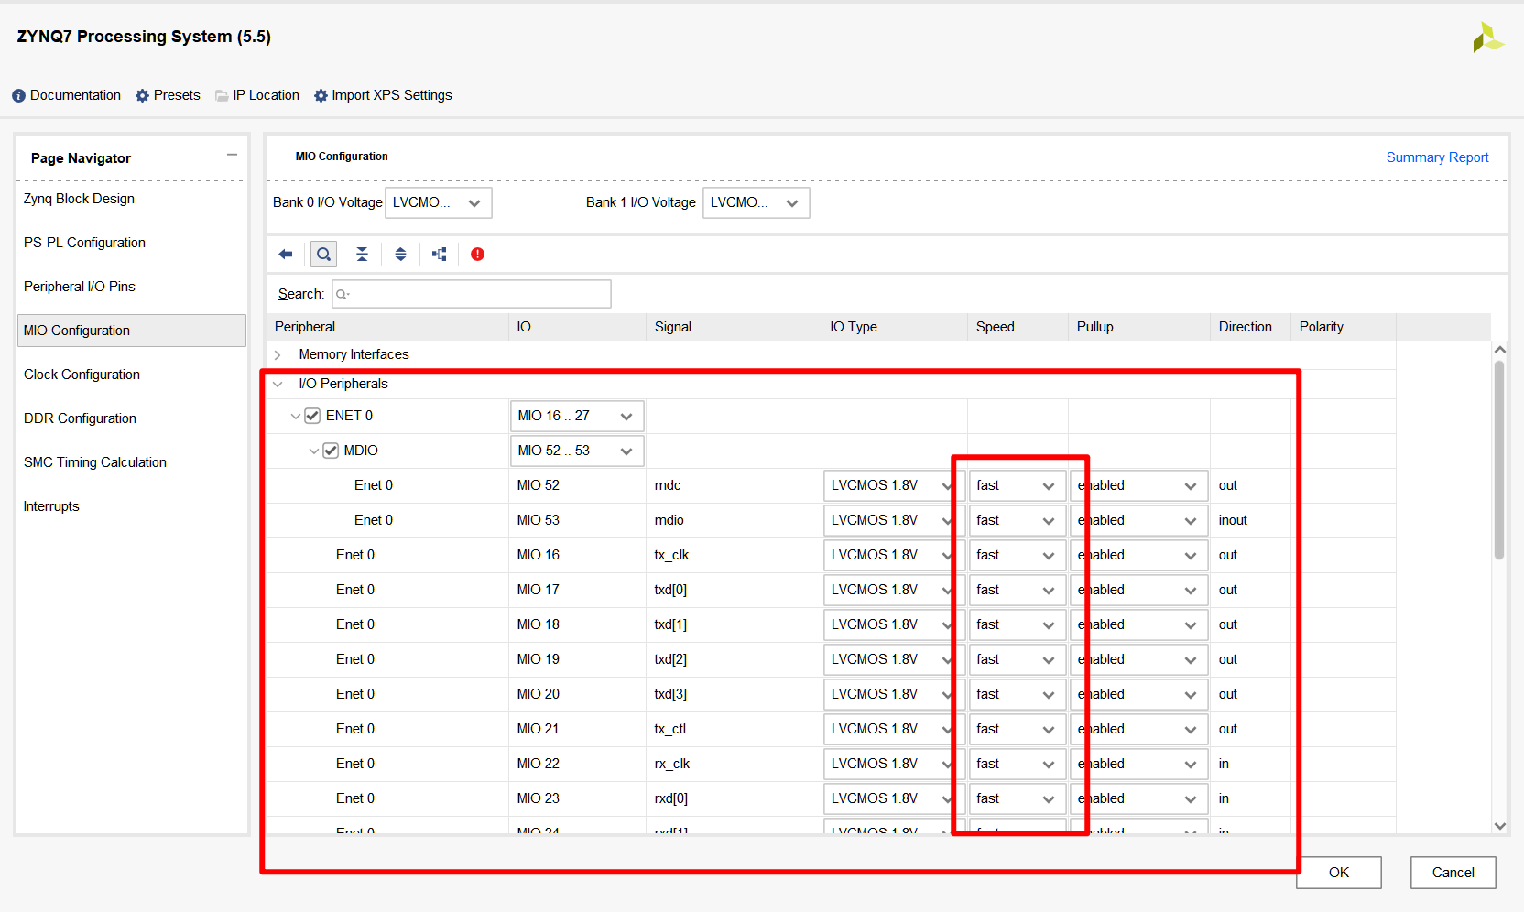Open the pullup dropdown for MIO 53
The height and width of the screenshot is (912, 1524).
[x=1138, y=521]
